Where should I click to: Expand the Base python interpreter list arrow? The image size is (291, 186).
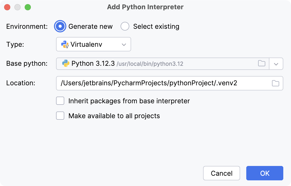[x=276, y=64]
